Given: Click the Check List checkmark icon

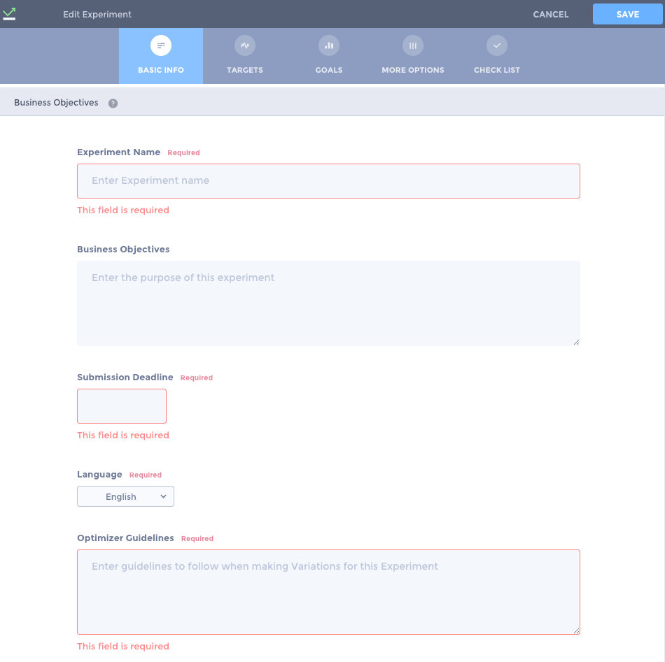Looking at the screenshot, I should click(x=496, y=45).
